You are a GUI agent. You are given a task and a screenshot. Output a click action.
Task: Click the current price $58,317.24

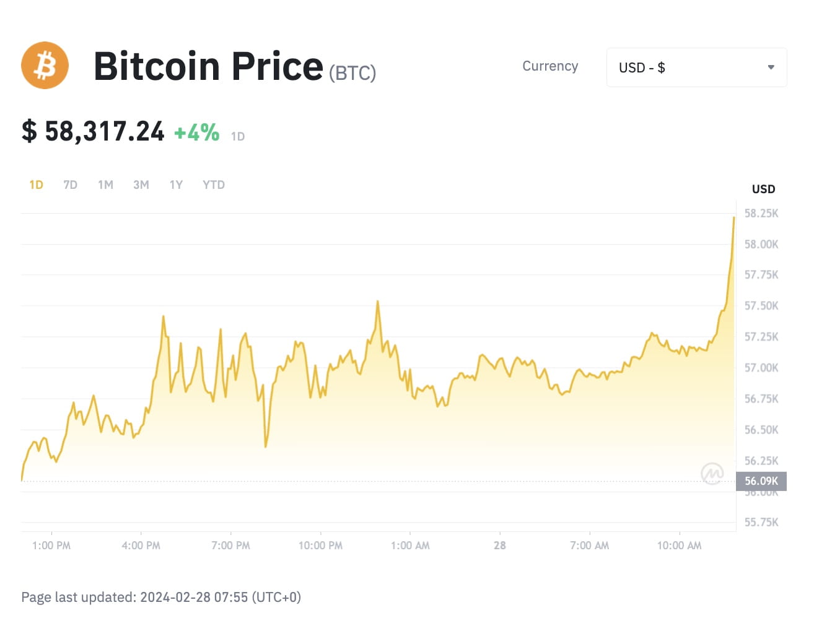pyautogui.click(x=93, y=131)
